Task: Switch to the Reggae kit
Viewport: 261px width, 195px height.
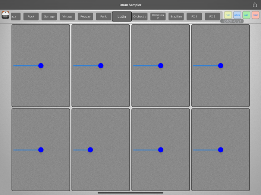Action: pyautogui.click(x=85, y=17)
